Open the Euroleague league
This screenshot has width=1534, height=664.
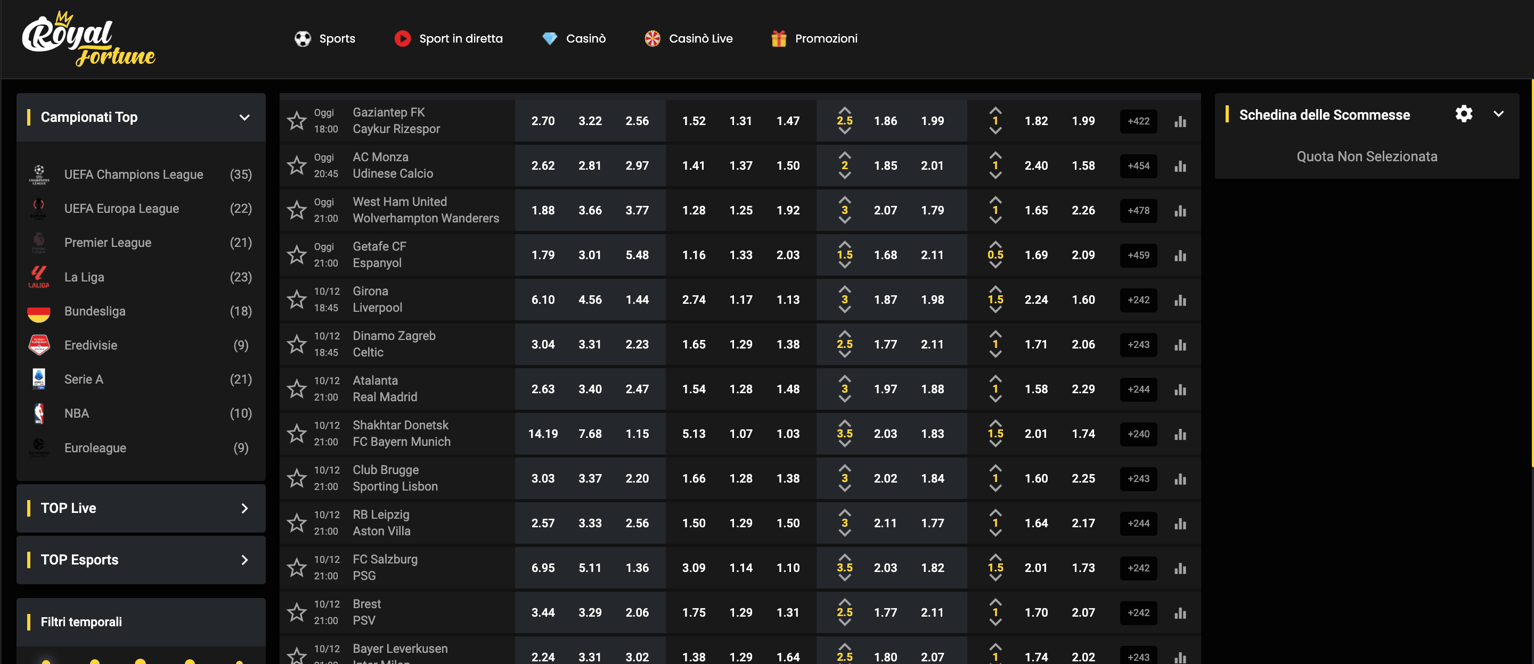pos(141,447)
